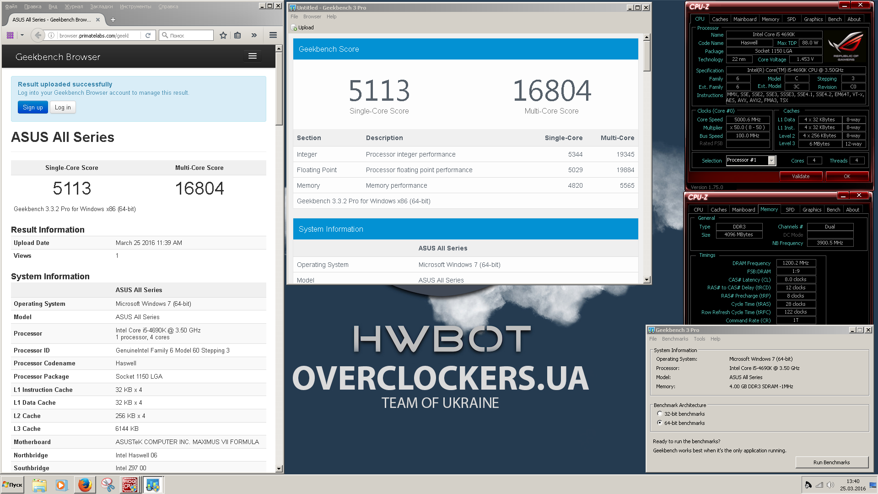Image resolution: width=878 pixels, height=494 pixels.
Task: Open the purple grid tab groups icon
Action: (10, 35)
